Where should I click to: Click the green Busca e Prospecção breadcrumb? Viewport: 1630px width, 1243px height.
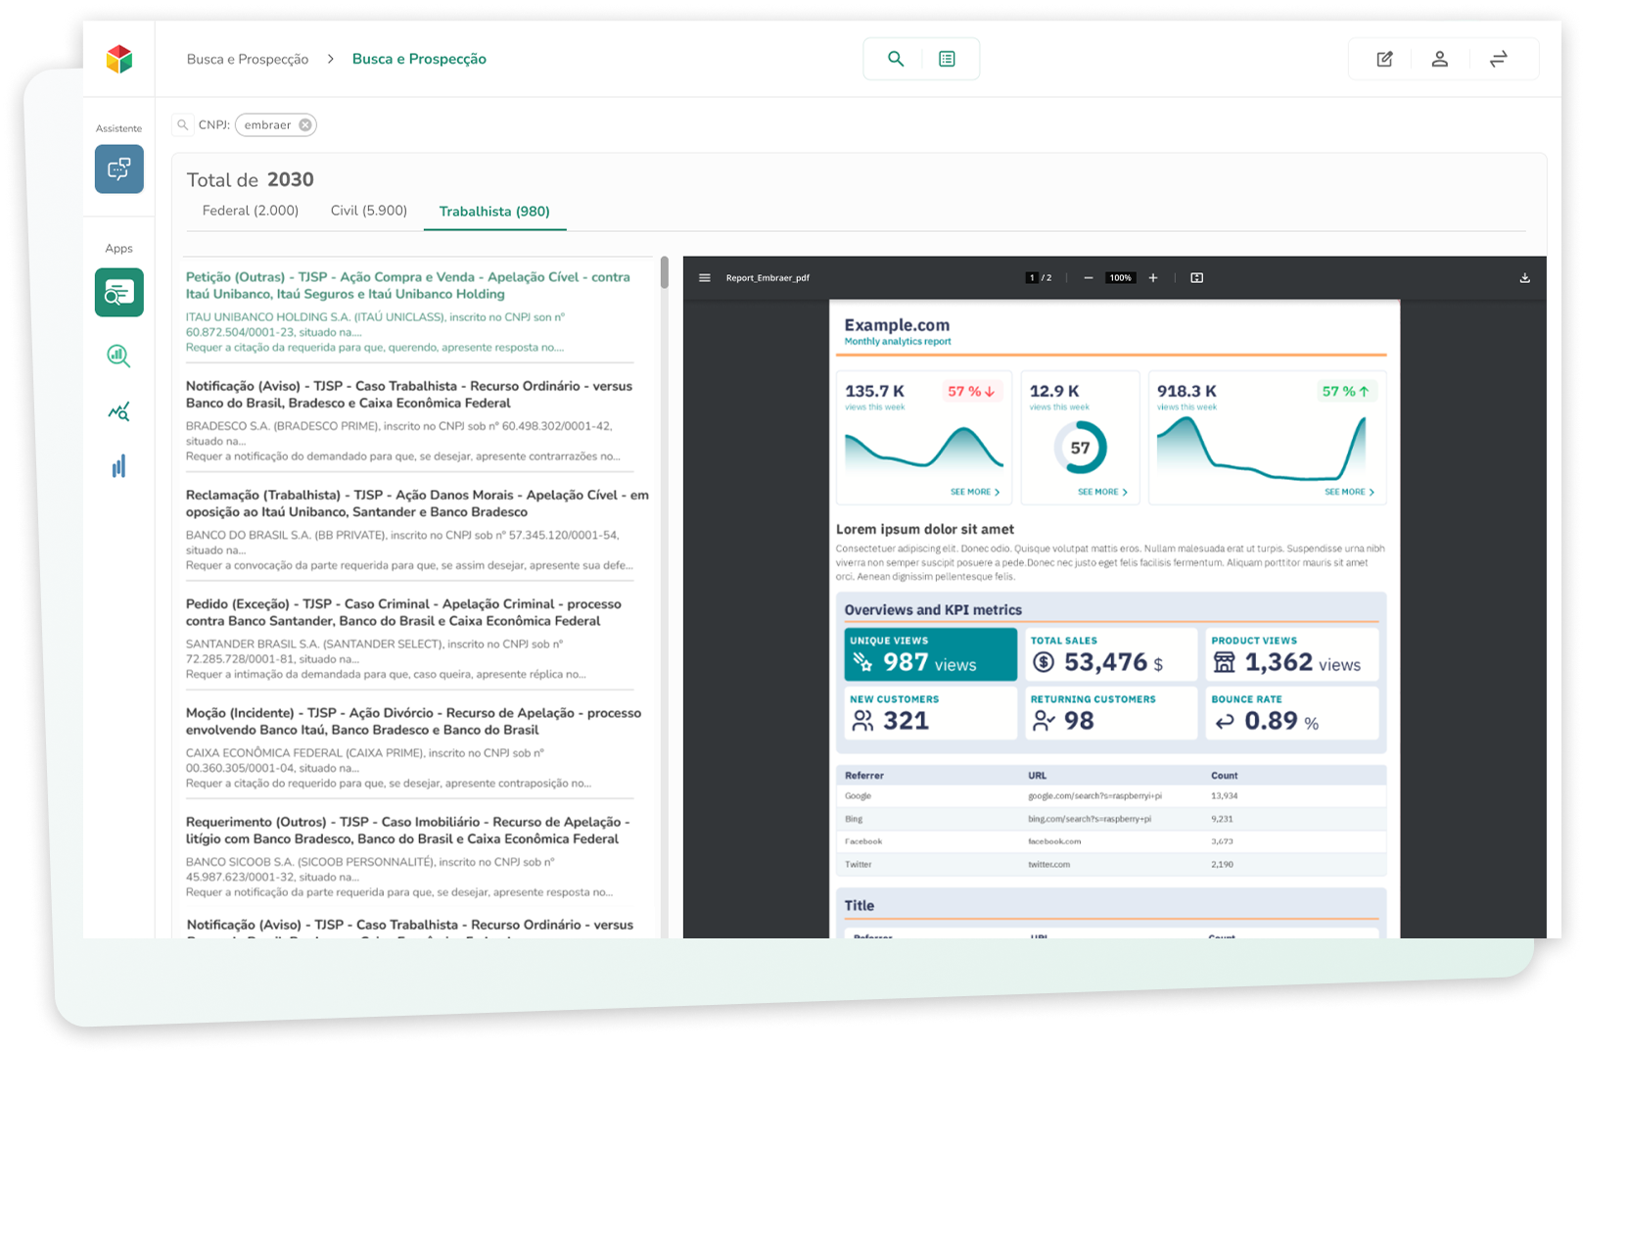419,59
